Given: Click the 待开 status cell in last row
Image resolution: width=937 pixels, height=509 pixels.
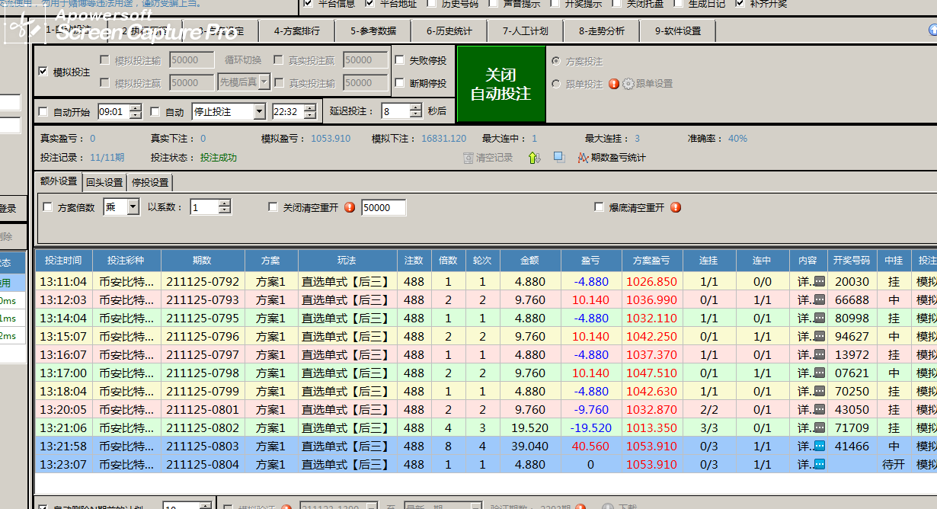Looking at the screenshot, I should (894, 464).
